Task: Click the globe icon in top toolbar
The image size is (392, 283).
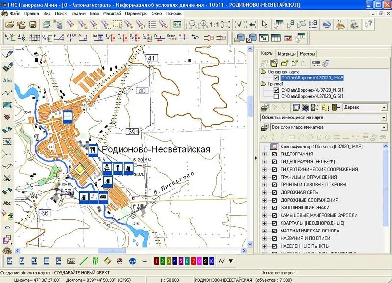Action: point(327,24)
